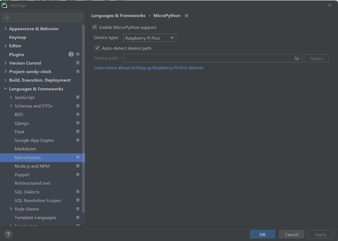Open Google App Engine settings page
338x241 pixels.
pyautogui.click(x=34, y=140)
